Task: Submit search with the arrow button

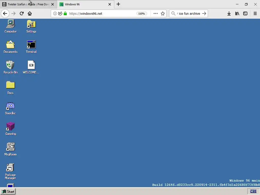Action: coord(204,13)
